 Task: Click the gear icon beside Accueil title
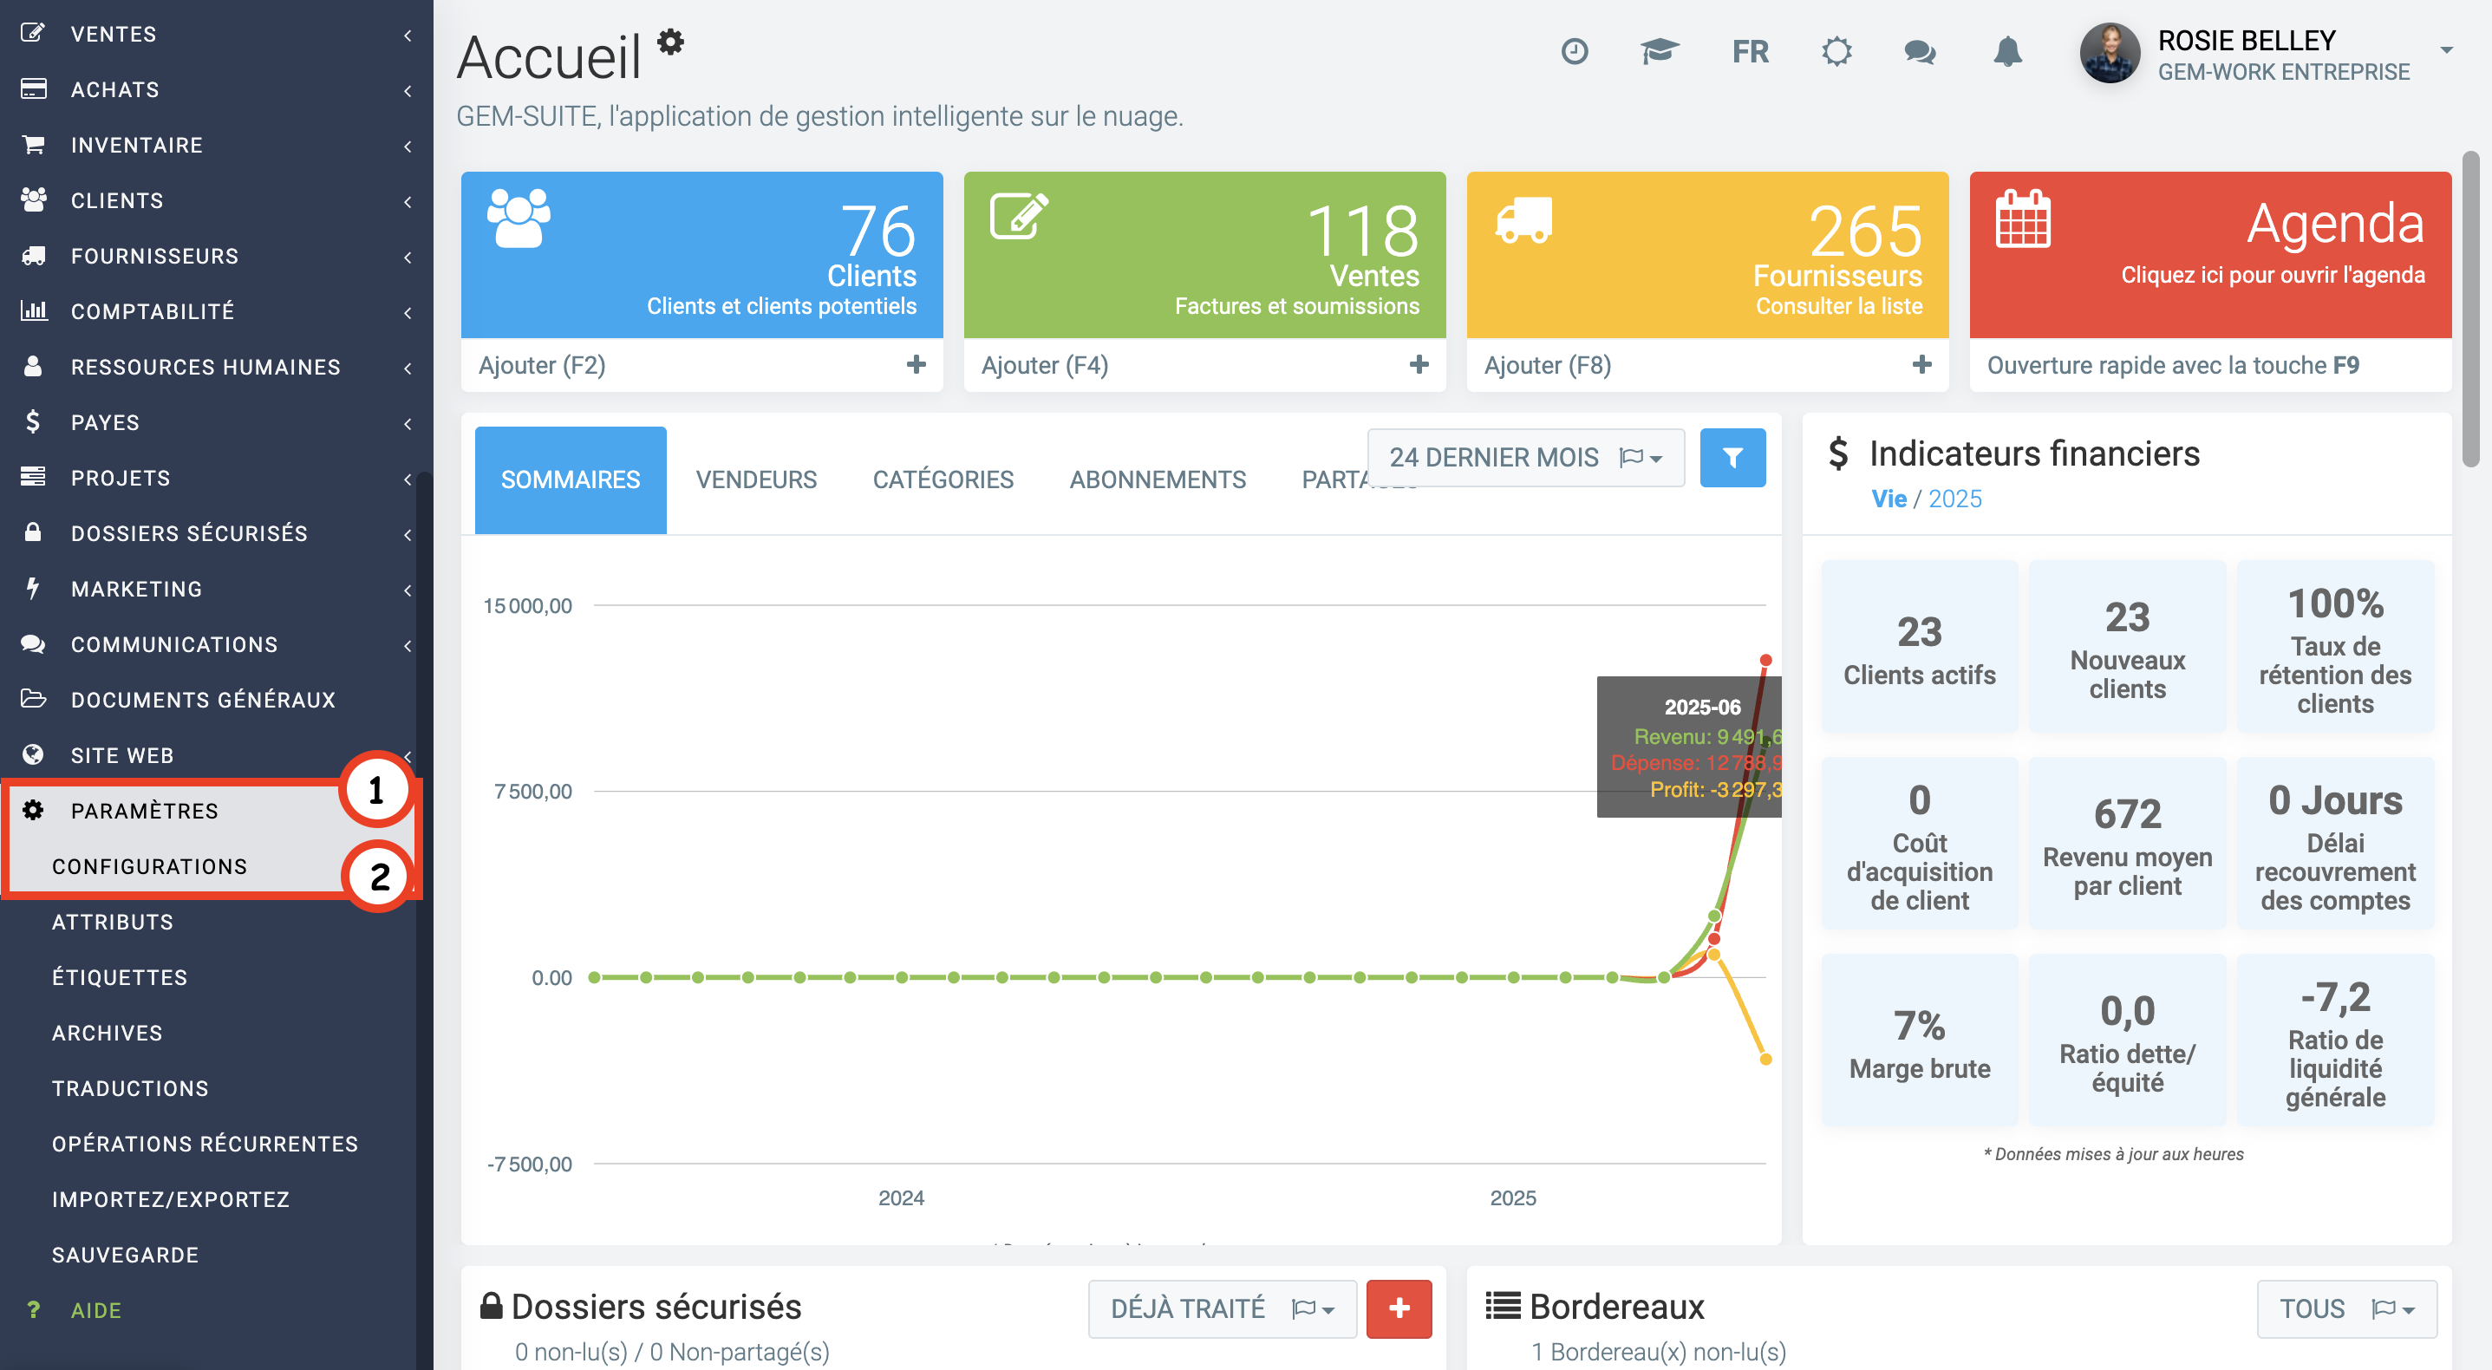click(x=670, y=42)
